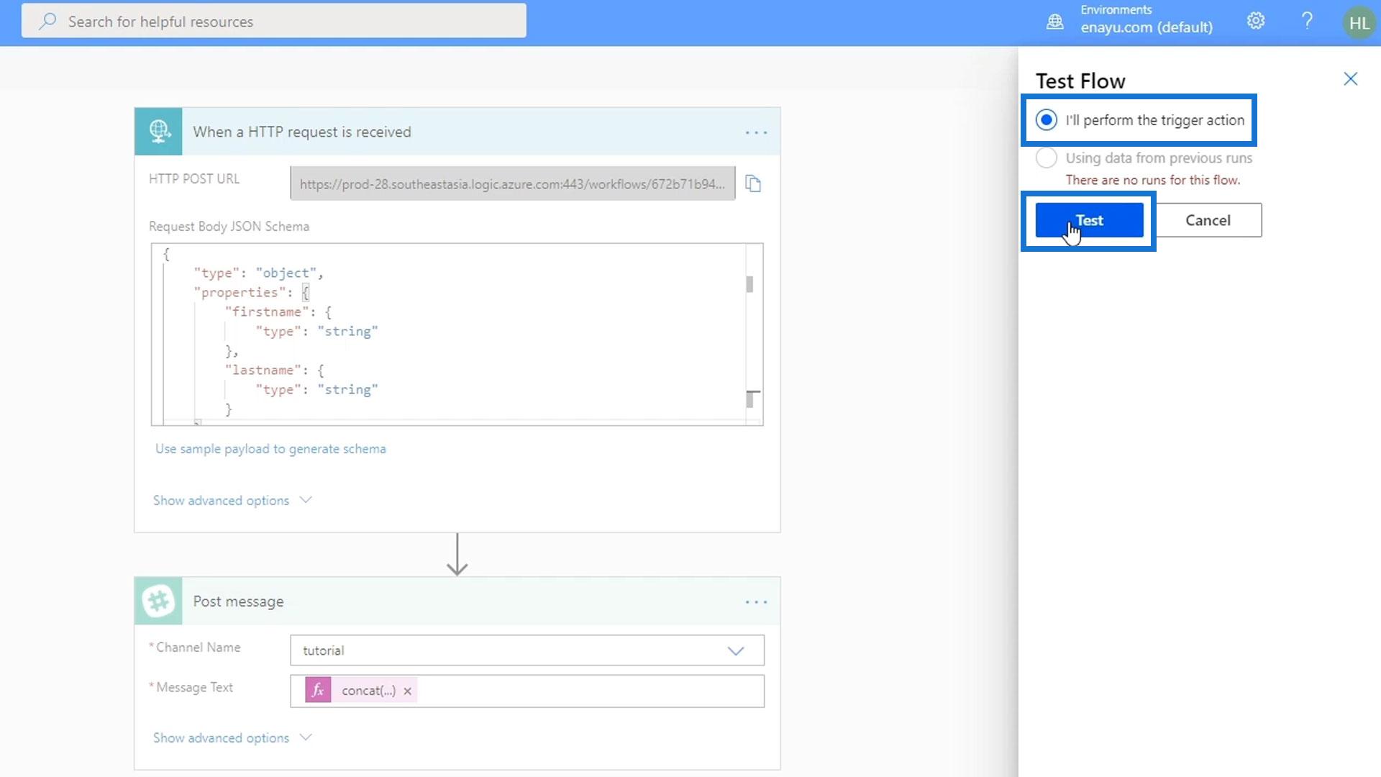The height and width of the screenshot is (777, 1381).
Task: Open HTTP request trigger ellipsis menu
Action: click(756, 132)
